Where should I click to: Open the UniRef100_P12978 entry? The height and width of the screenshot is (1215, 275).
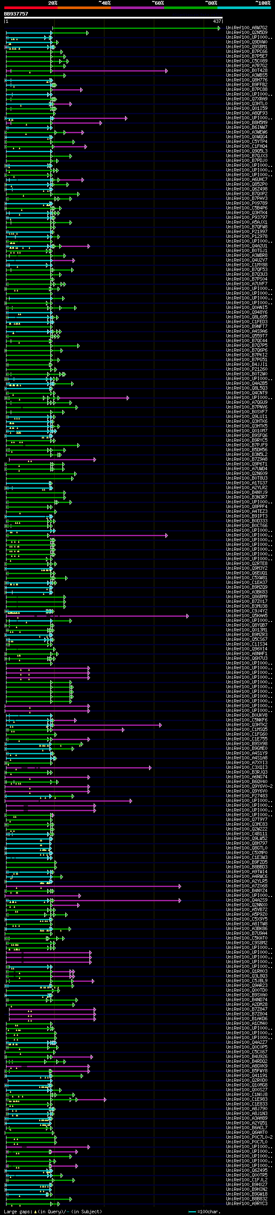pyautogui.click(x=247, y=236)
